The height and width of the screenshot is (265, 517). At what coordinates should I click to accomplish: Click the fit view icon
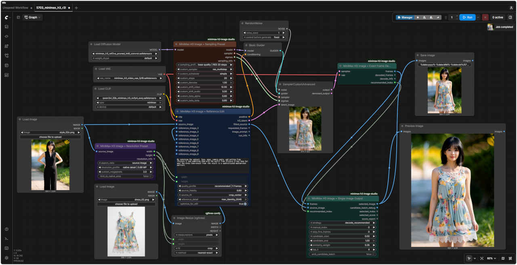click(482, 258)
